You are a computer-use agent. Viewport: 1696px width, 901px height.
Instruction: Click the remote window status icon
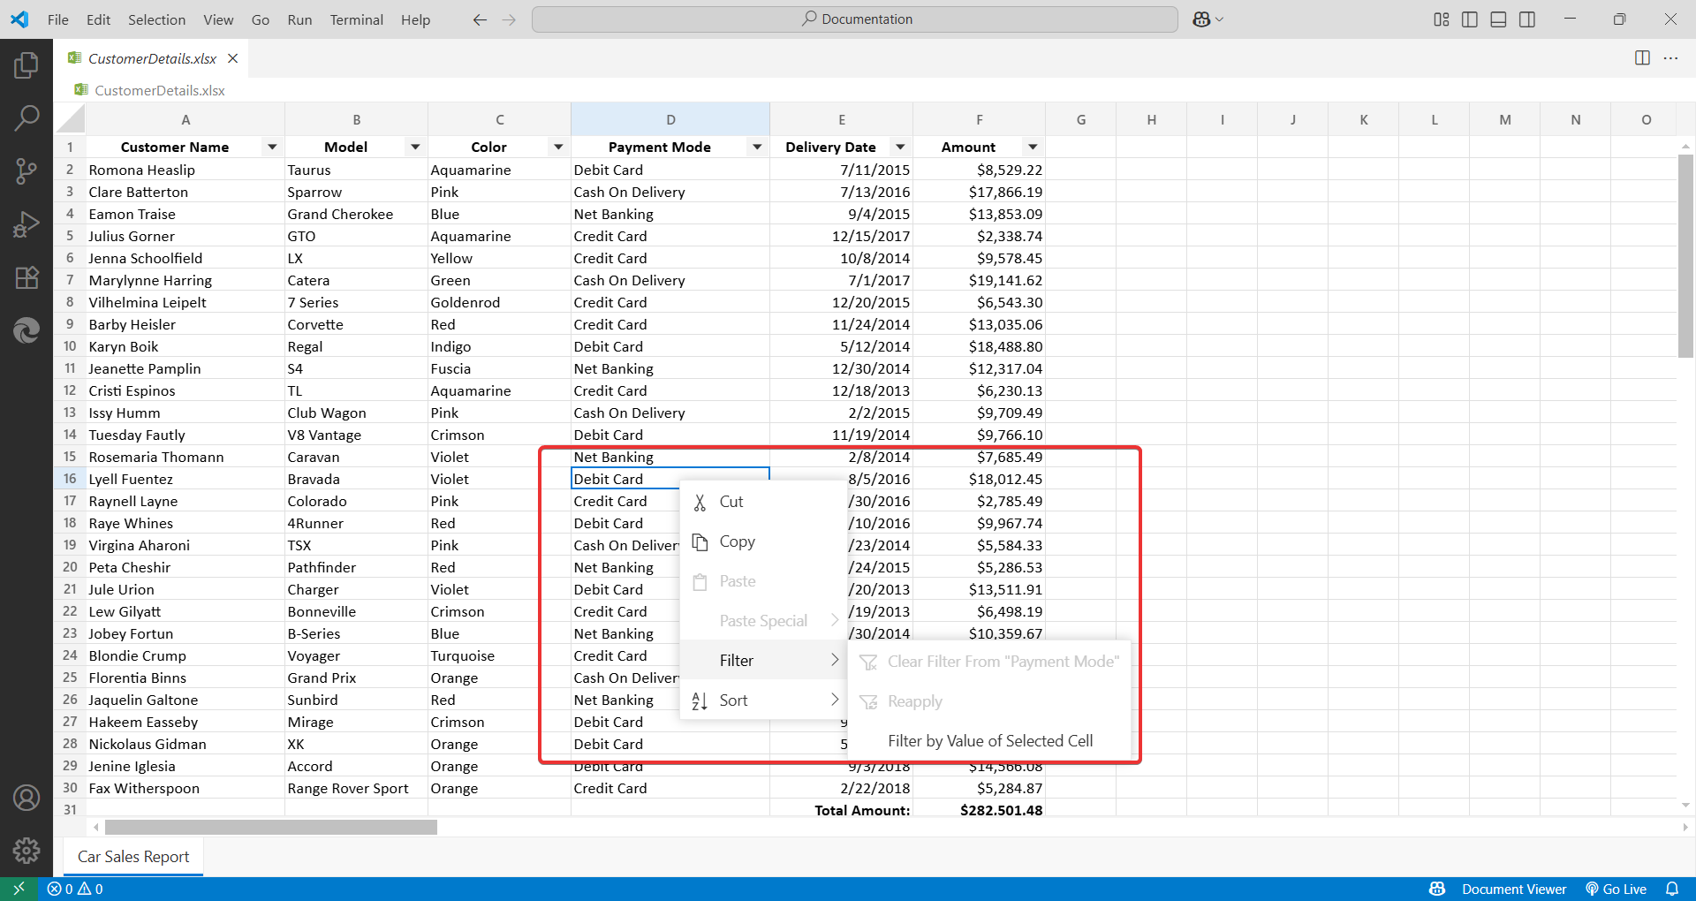pyautogui.click(x=19, y=889)
